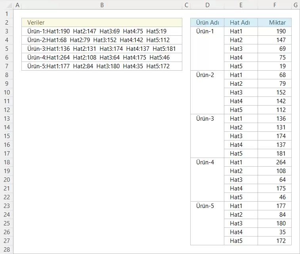Select data cell starting with Ürün-5:Hat1:177
This screenshot has height=254, width=300.
click(x=102, y=66)
